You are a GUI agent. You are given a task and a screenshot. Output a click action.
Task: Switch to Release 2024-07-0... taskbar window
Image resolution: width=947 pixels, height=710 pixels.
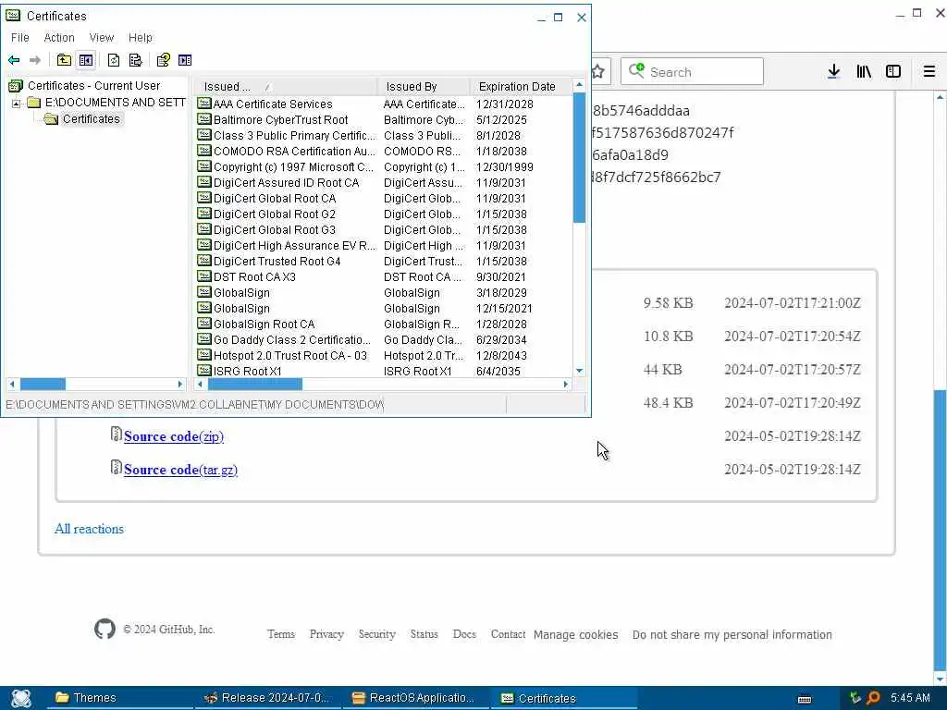[x=269, y=698]
